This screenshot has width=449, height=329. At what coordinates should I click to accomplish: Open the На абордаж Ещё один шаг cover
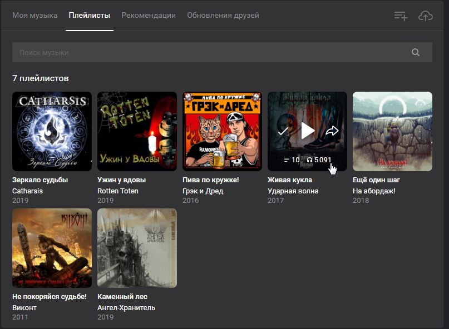(x=393, y=131)
